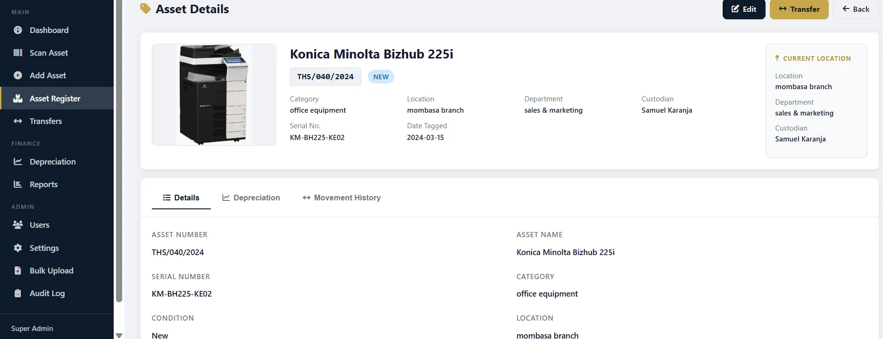Click the Transfers arrows icon in sidebar

coord(18,121)
